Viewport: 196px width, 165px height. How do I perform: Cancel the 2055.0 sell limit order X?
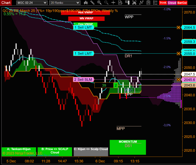178,54
